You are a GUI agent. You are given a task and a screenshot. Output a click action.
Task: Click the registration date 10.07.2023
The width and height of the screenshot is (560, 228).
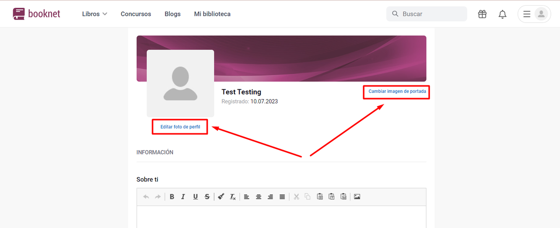[264, 102]
